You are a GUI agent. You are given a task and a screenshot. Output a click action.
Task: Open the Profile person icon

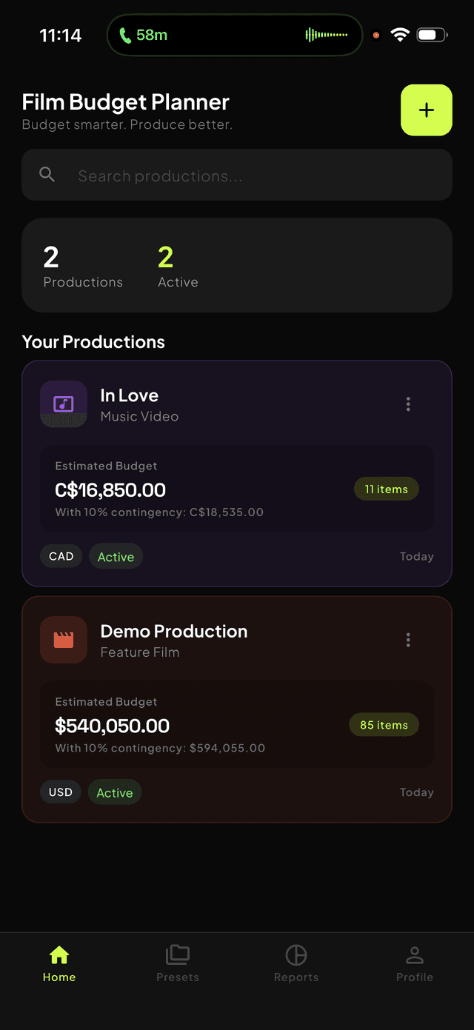pyautogui.click(x=415, y=954)
